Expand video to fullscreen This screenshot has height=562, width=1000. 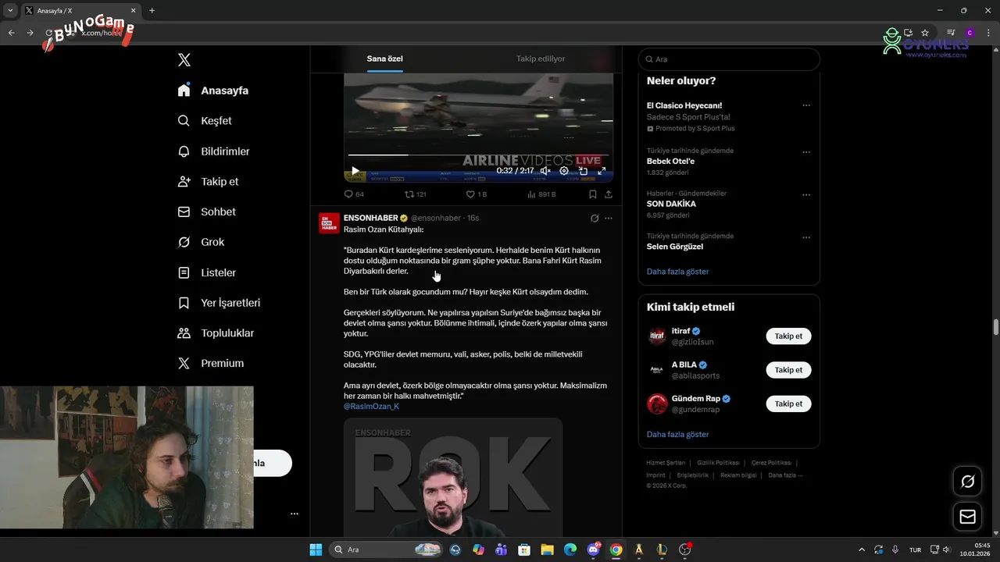tap(602, 171)
